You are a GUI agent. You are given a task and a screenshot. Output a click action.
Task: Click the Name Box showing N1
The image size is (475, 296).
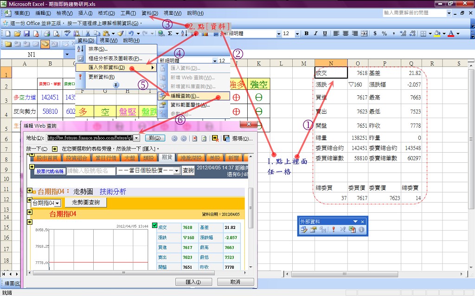[x=32, y=55]
